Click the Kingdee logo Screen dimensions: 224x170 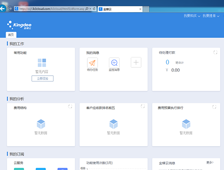tap(19, 25)
